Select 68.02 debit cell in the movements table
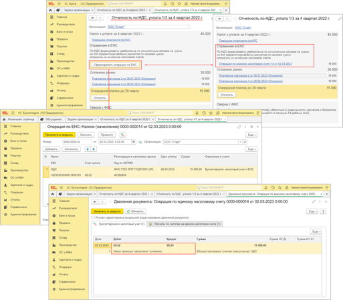Image resolution: width=343 pixels, height=300 pixels. [122, 245]
